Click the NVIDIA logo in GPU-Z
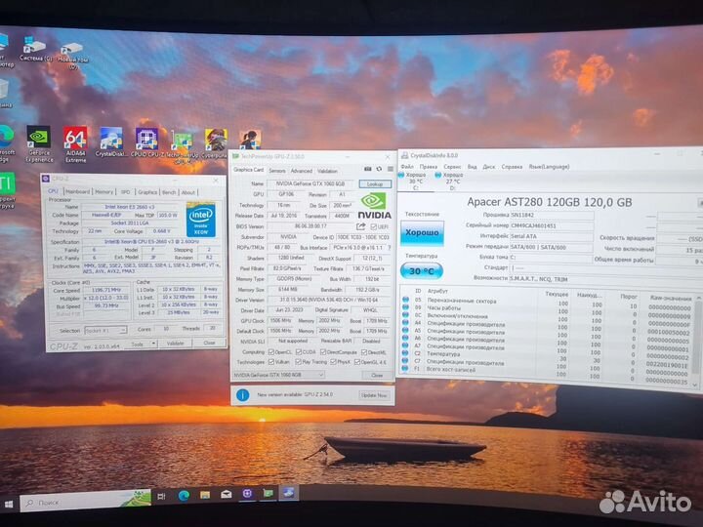Viewport: 703px width, 527px height. click(374, 206)
